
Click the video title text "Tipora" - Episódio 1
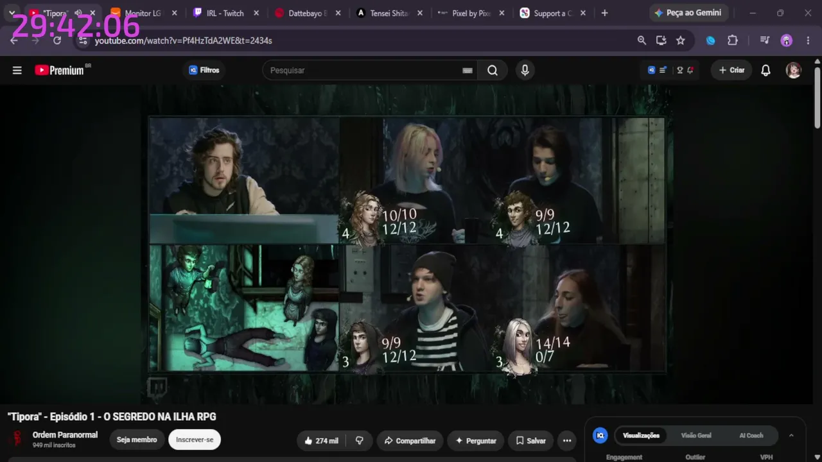[x=112, y=417]
